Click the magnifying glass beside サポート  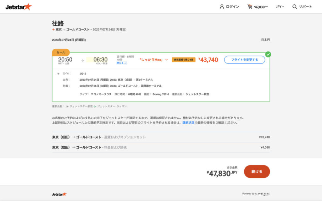pos(294,6)
